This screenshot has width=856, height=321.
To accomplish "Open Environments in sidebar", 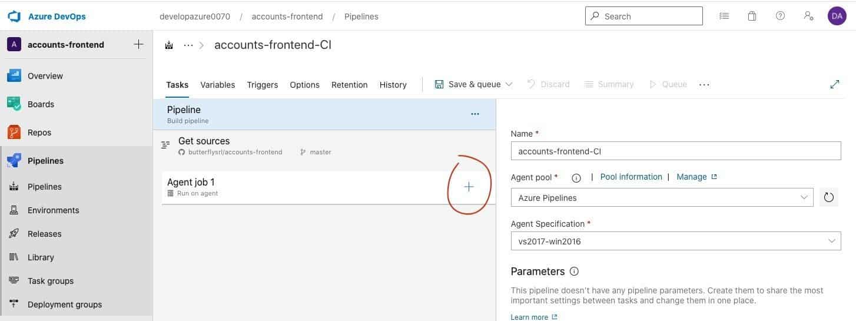I will (53, 210).
